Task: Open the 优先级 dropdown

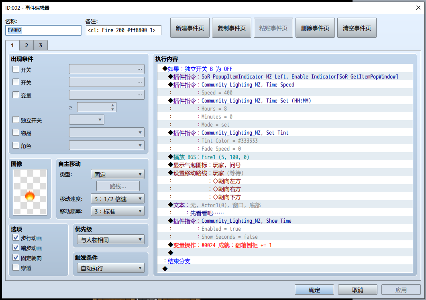Action: pos(110,240)
